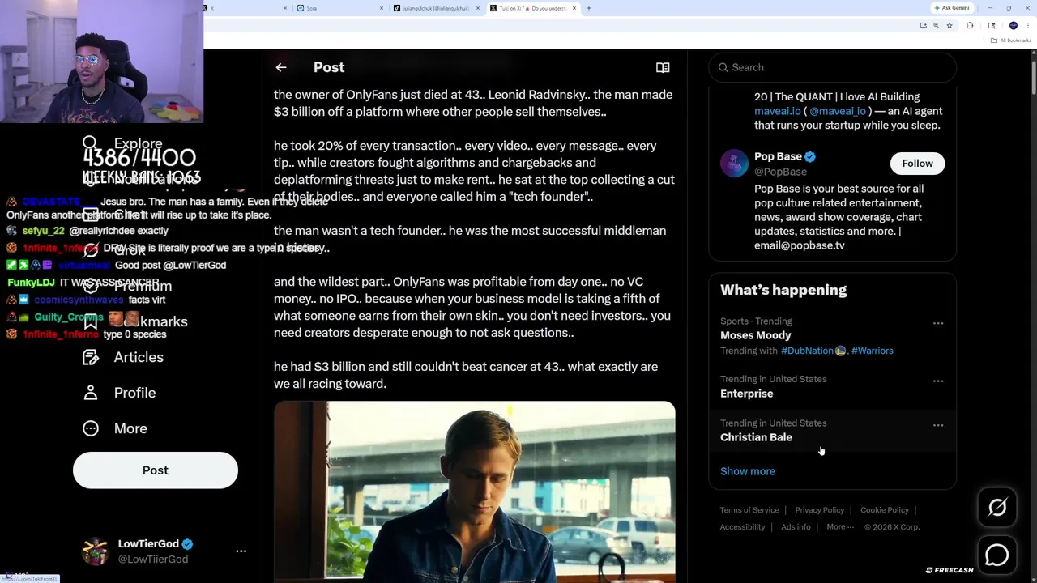Click the Search input field
The width and height of the screenshot is (1037, 583).
coord(832,67)
